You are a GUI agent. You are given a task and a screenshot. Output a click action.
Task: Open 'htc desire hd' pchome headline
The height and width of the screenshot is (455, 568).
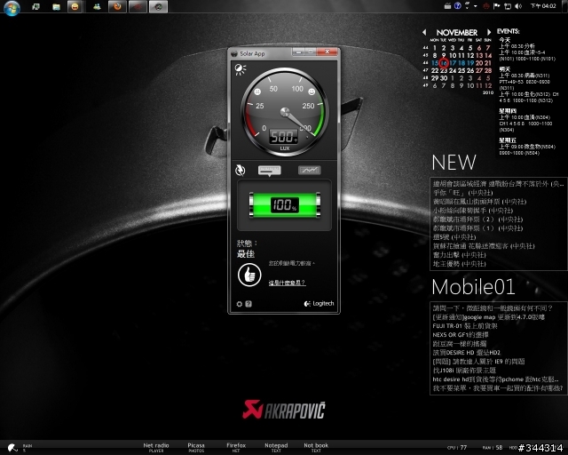tap(495, 379)
